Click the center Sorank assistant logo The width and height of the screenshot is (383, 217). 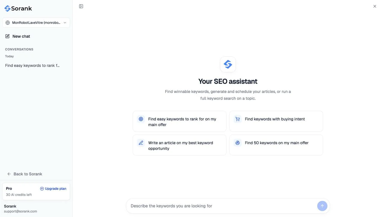[228, 64]
